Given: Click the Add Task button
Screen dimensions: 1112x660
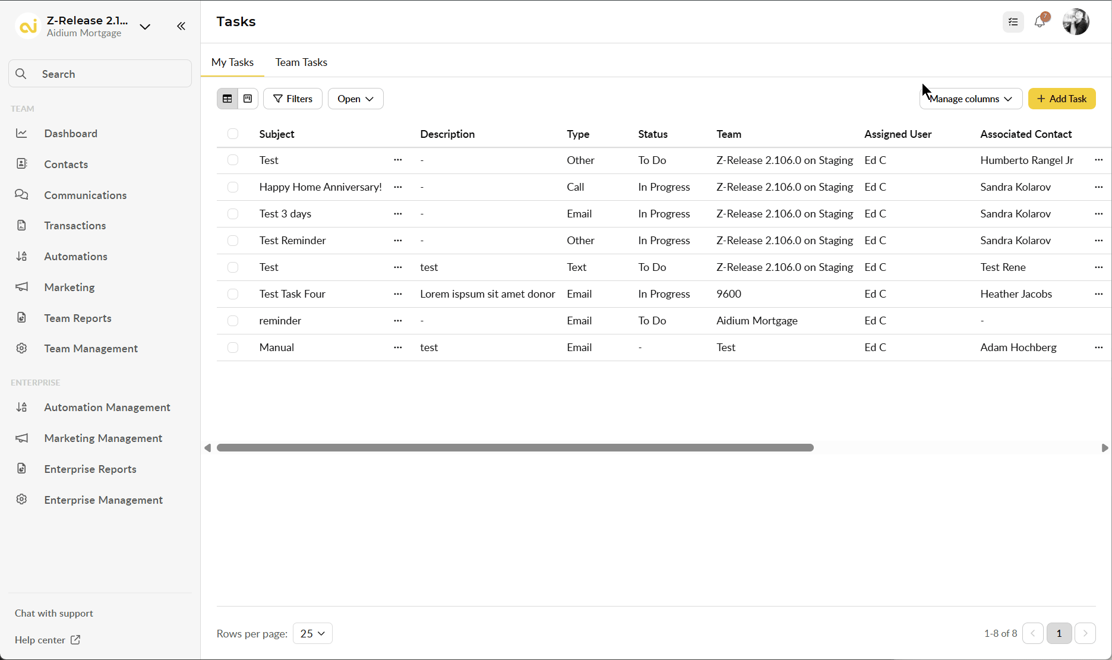Looking at the screenshot, I should click(1062, 99).
